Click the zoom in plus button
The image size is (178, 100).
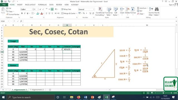[x=171, y=93]
